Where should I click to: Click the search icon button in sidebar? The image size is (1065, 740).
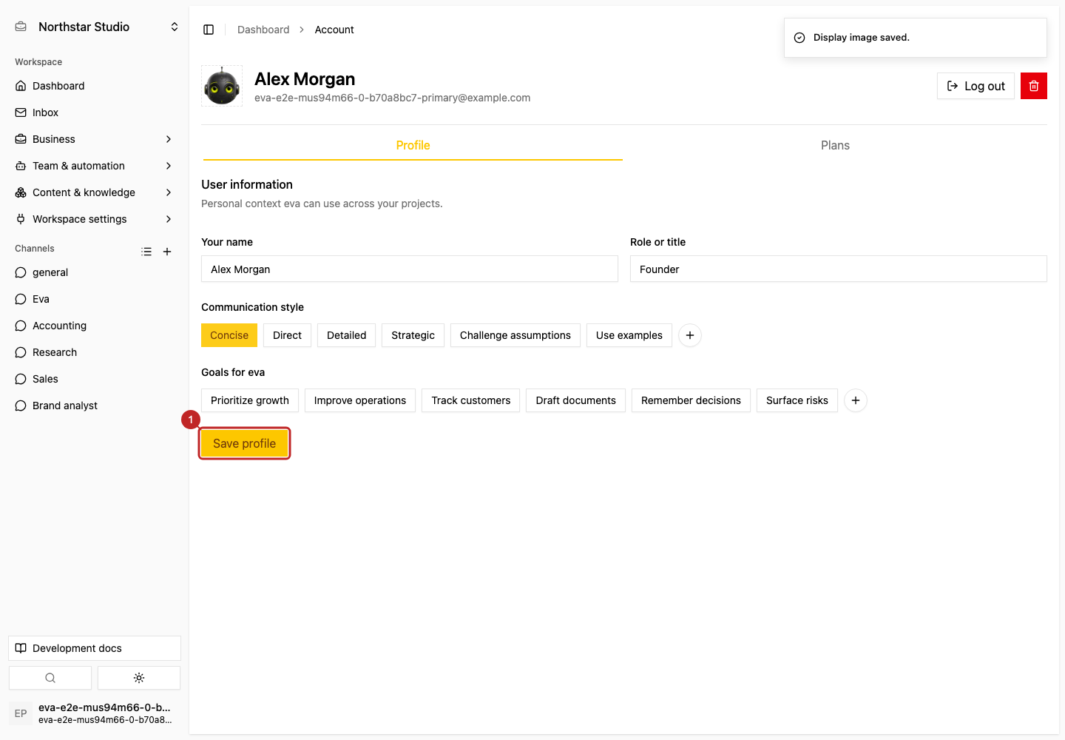pyautogui.click(x=50, y=678)
